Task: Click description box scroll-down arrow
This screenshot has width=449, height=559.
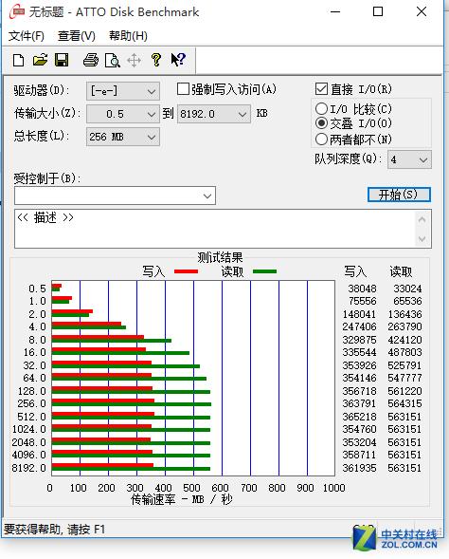Action: pos(422,238)
